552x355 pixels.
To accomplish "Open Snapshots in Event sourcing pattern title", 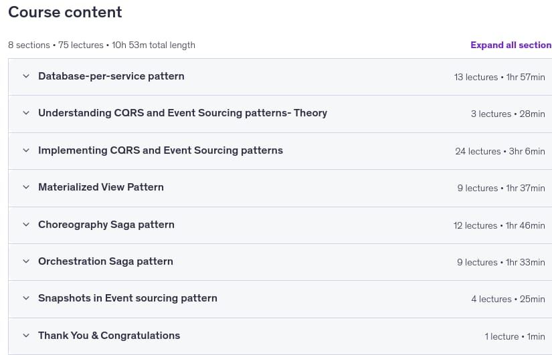I will (x=128, y=298).
